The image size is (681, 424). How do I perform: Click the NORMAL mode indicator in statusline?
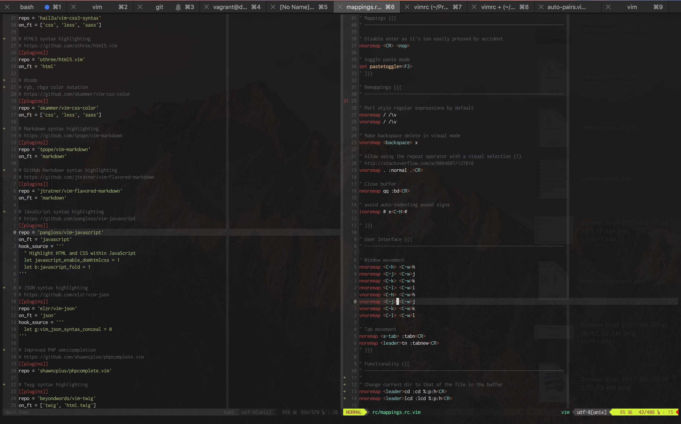(354, 412)
